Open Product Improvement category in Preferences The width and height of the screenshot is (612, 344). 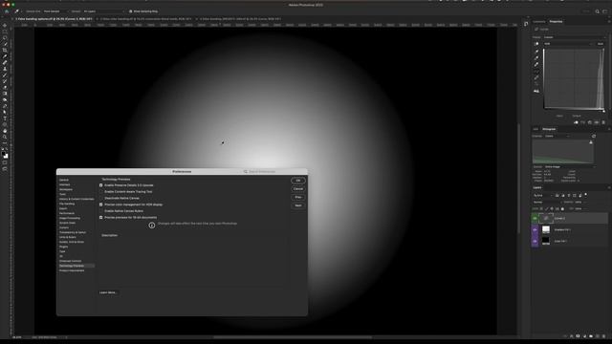coord(72,270)
